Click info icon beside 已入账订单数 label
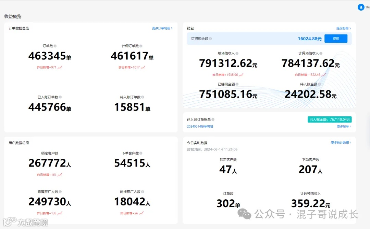The height and width of the screenshot is (229, 370). click(60, 97)
